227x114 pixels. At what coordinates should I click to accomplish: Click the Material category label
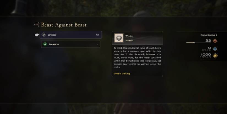(129, 40)
